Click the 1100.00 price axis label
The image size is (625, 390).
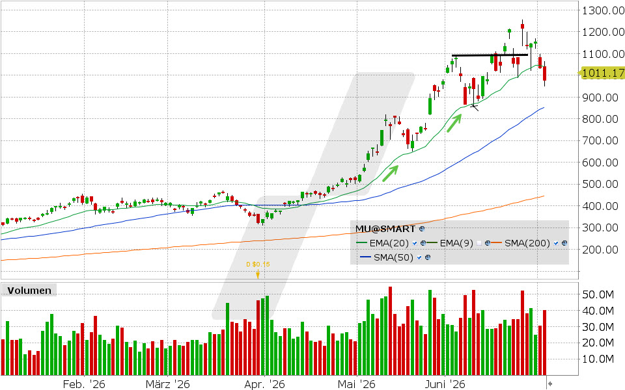pyautogui.click(x=603, y=54)
